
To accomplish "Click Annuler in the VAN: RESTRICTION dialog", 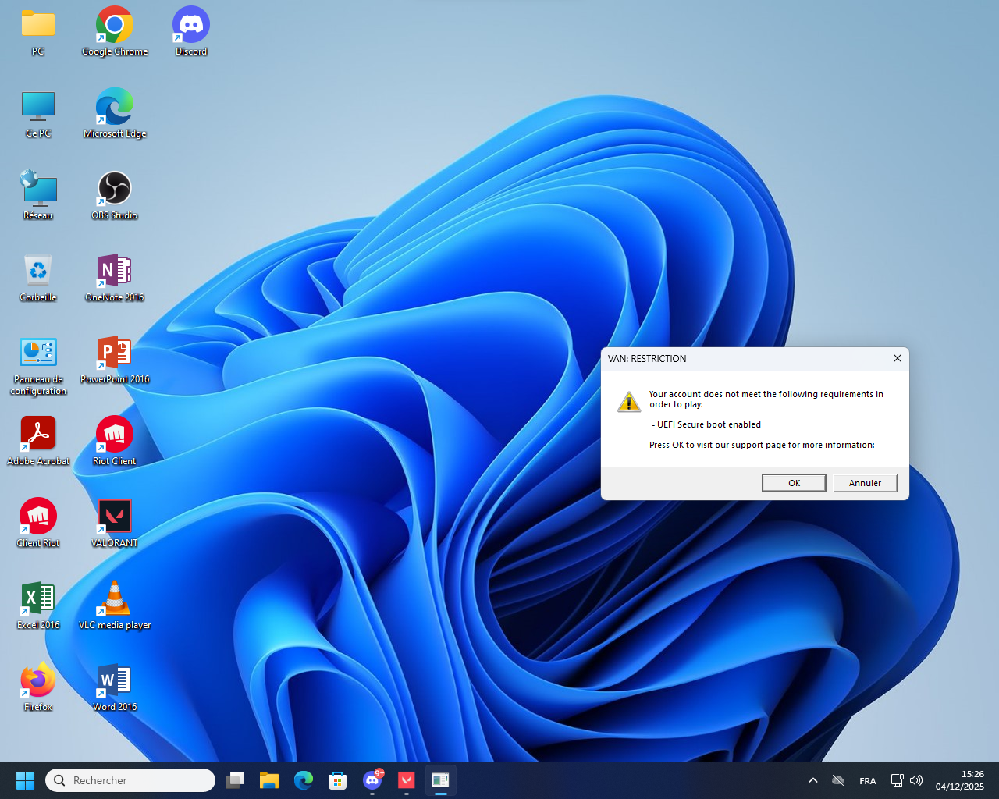I will [865, 483].
